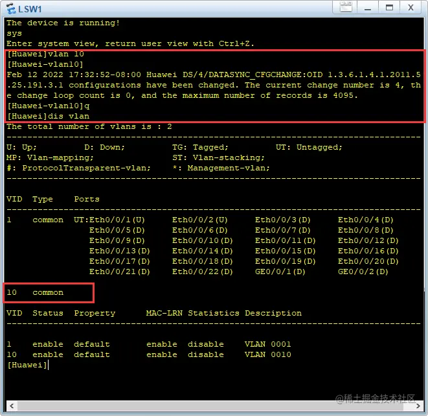Click port entry 'Eth0/0/5(D)'
The image size is (428, 416).
(117, 230)
